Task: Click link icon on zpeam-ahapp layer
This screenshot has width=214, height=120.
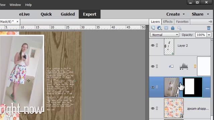Action: point(157,108)
